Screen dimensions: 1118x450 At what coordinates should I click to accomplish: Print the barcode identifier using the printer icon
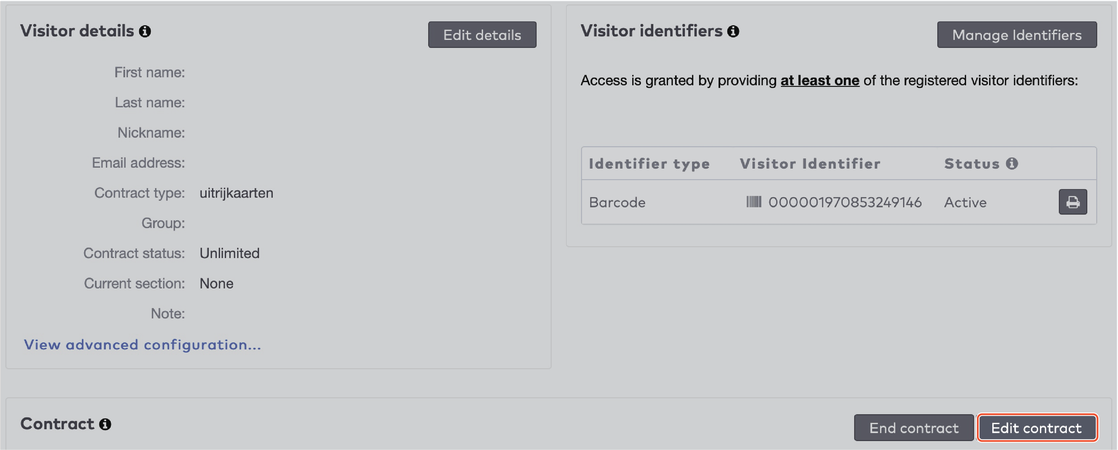click(1073, 202)
